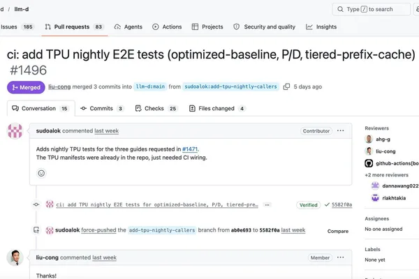Open Security and quality tab
Screen dimensions: 419x279
point(264,27)
